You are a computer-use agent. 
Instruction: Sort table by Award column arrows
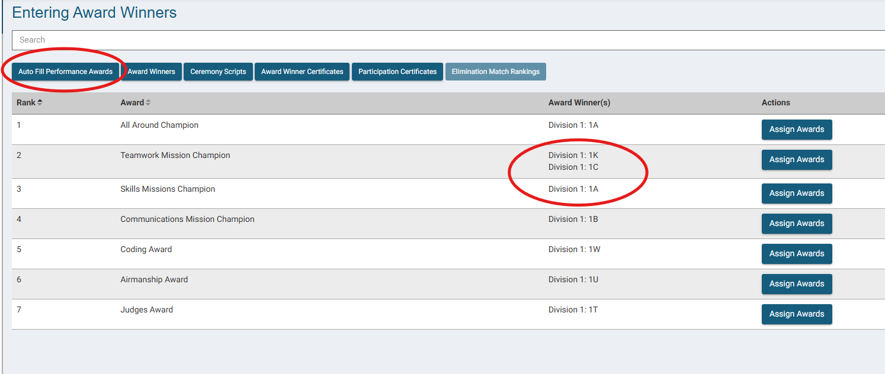tap(148, 102)
